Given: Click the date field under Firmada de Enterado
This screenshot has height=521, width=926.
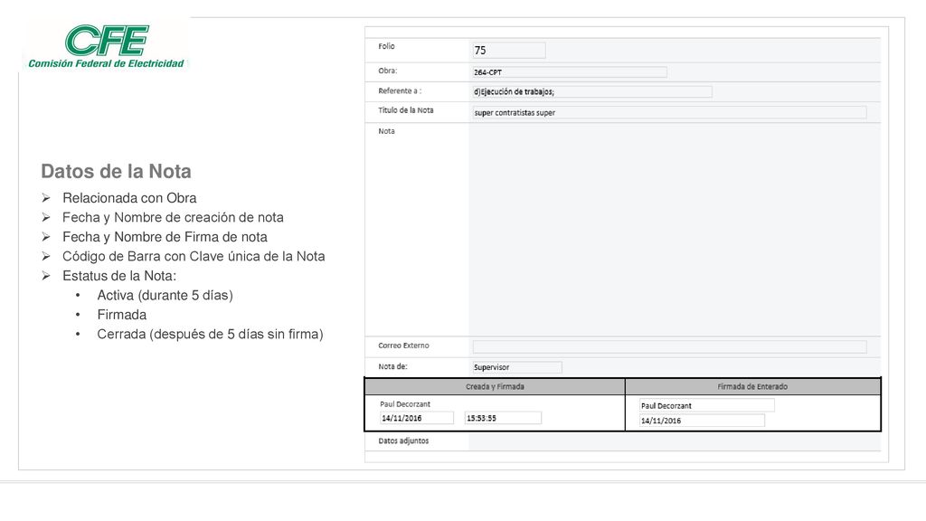Looking at the screenshot, I should click(x=702, y=421).
